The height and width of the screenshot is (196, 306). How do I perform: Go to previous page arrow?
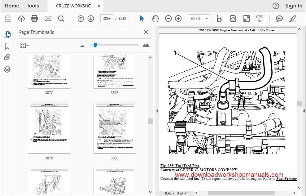[81, 19]
